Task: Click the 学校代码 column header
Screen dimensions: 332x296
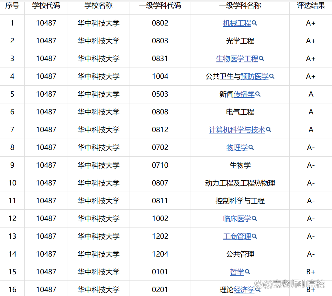Action: (46, 6)
